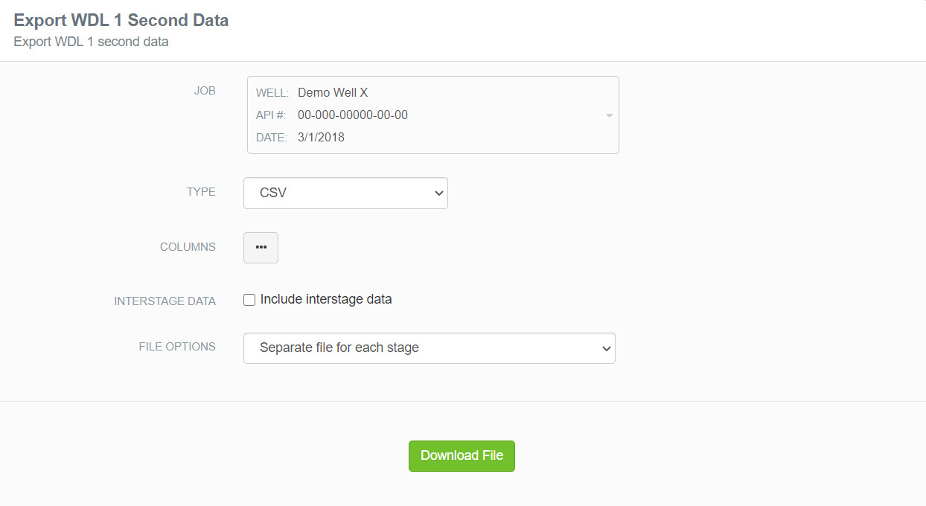The image size is (926, 506).
Task: Open the Columns ellipsis button
Action: tap(261, 248)
